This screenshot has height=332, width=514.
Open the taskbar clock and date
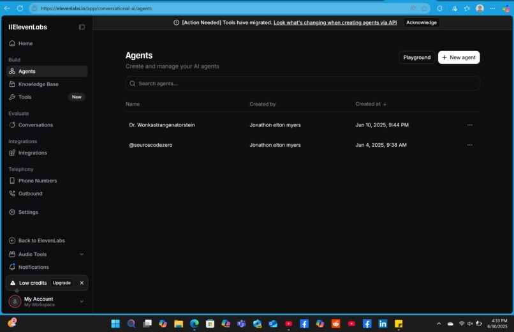point(497,324)
